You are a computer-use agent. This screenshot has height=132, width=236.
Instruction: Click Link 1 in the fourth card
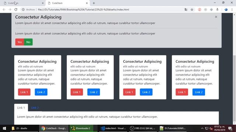point(182,92)
